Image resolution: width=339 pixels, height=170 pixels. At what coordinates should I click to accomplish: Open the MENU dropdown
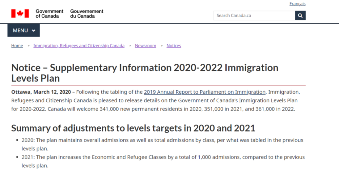pos(24,30)
